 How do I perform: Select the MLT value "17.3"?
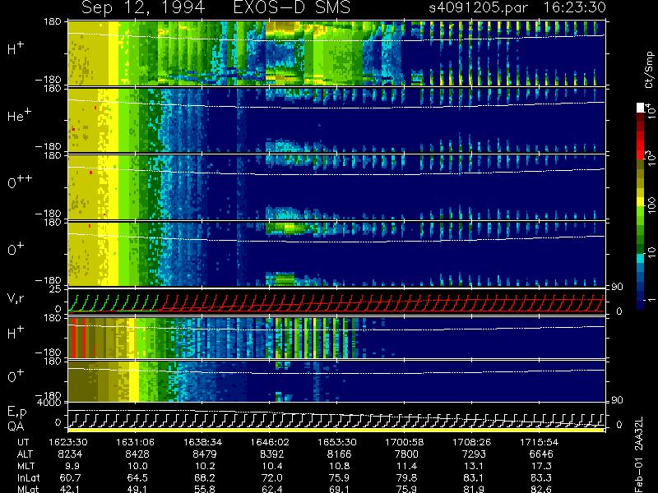[541, 466]
